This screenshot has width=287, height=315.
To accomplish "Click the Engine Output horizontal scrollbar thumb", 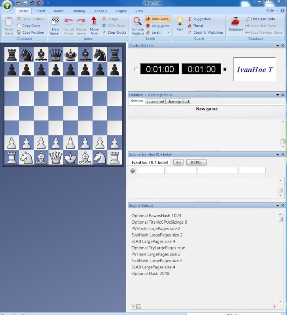I will (x=138, y=306).
